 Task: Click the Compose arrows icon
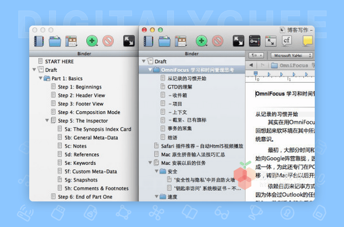coord(271,41)
